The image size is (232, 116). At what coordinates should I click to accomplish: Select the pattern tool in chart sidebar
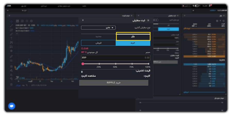pos(11,43)
